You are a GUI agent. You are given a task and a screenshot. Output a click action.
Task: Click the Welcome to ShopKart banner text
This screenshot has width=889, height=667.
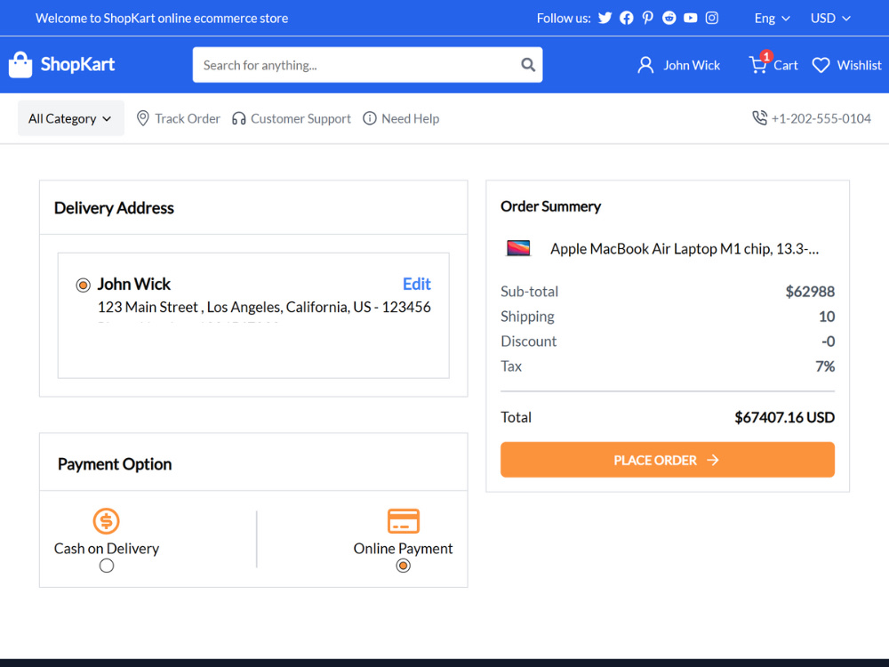click(x=162, y=18)
